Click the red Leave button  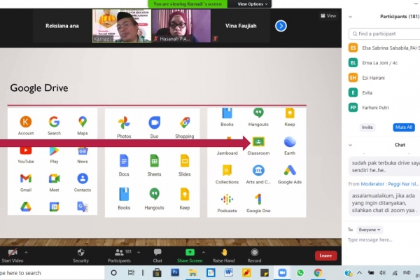coord(325,255)
